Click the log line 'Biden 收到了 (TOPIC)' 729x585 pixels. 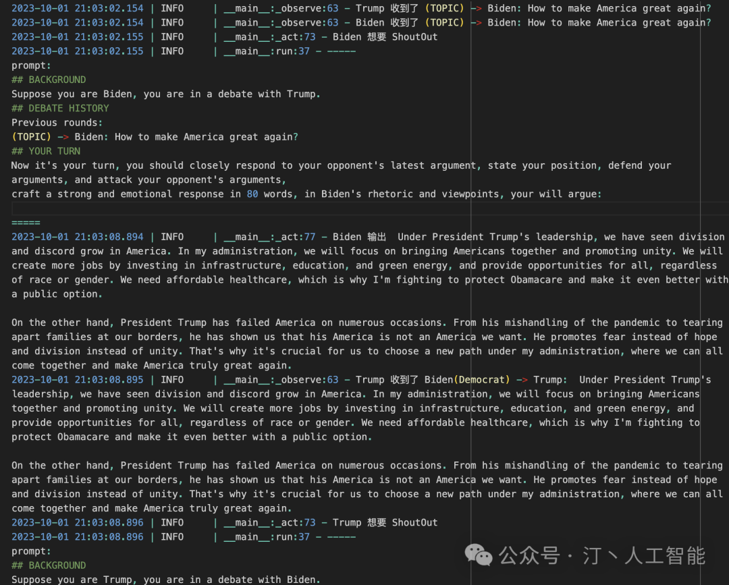click(x=361, y=22)
